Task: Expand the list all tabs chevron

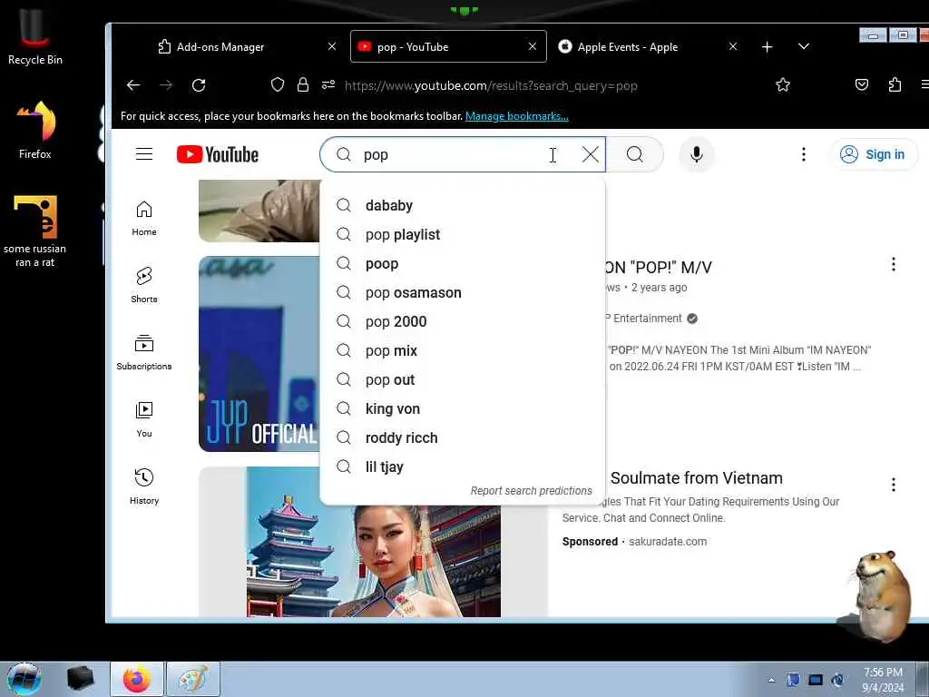Action: coord(804,46)
